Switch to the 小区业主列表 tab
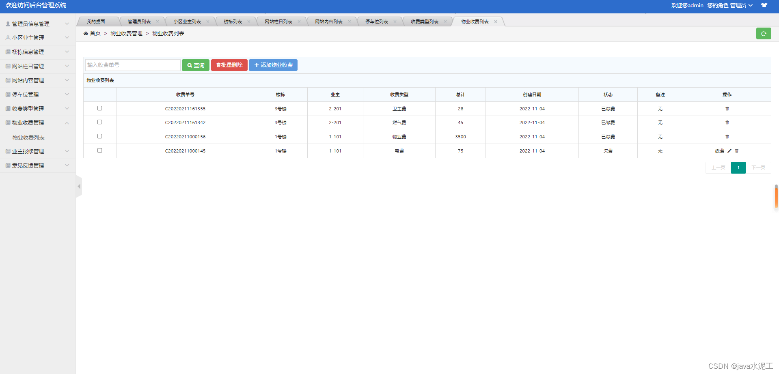 (187, 21)
